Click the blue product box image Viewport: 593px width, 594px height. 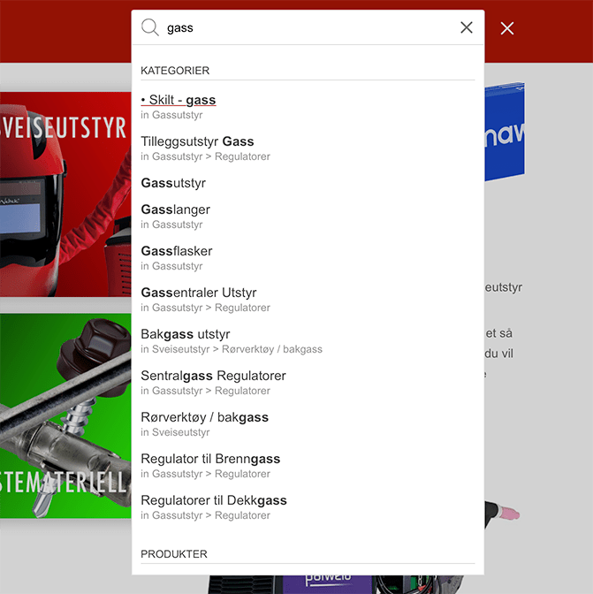coord(504,133)
